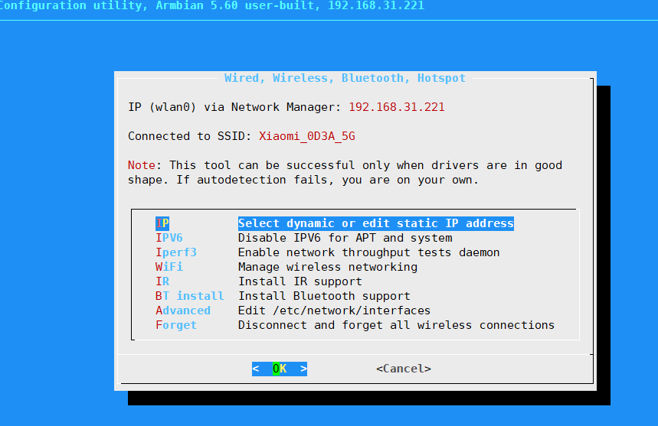
Task: Confirm with the OK button
Action: pos(280,369)
